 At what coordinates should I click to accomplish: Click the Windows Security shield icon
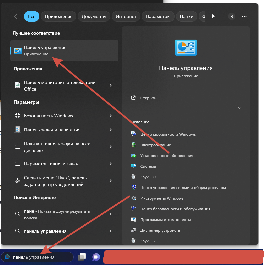pyautogui.click(x=18, y=116)
